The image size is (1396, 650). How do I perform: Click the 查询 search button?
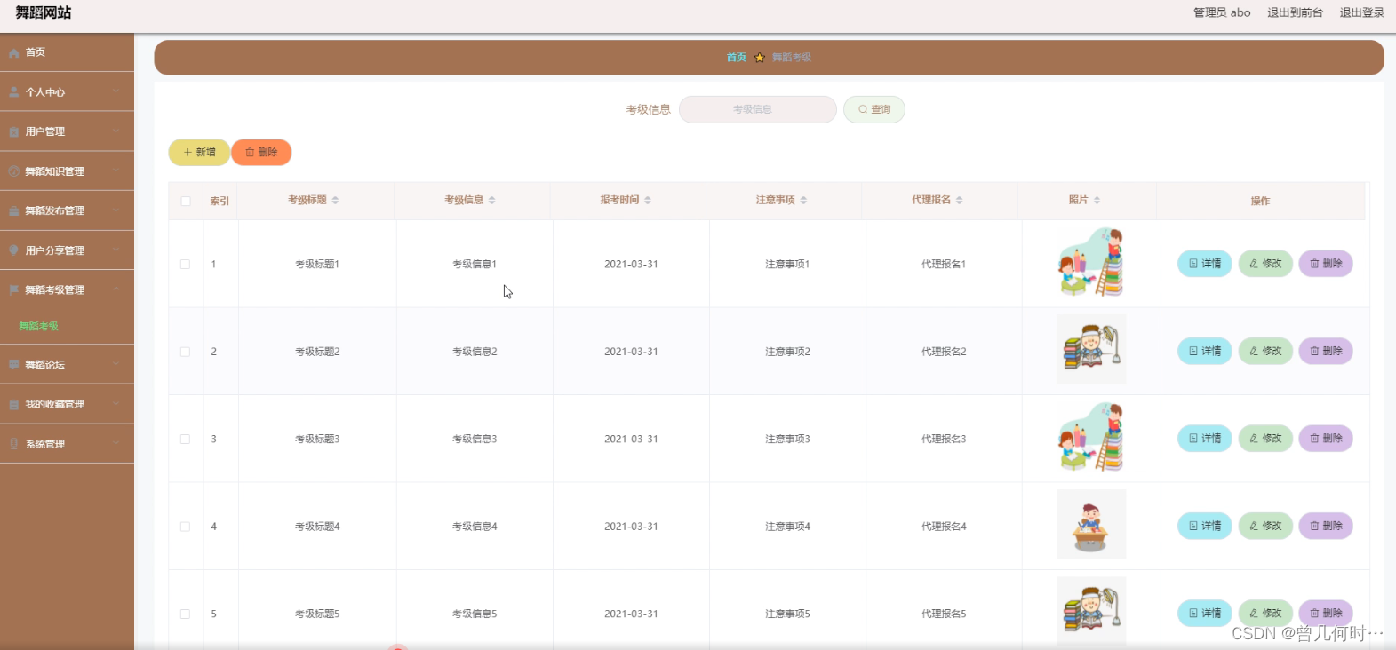pyautogui.click(x=874, y=110)
